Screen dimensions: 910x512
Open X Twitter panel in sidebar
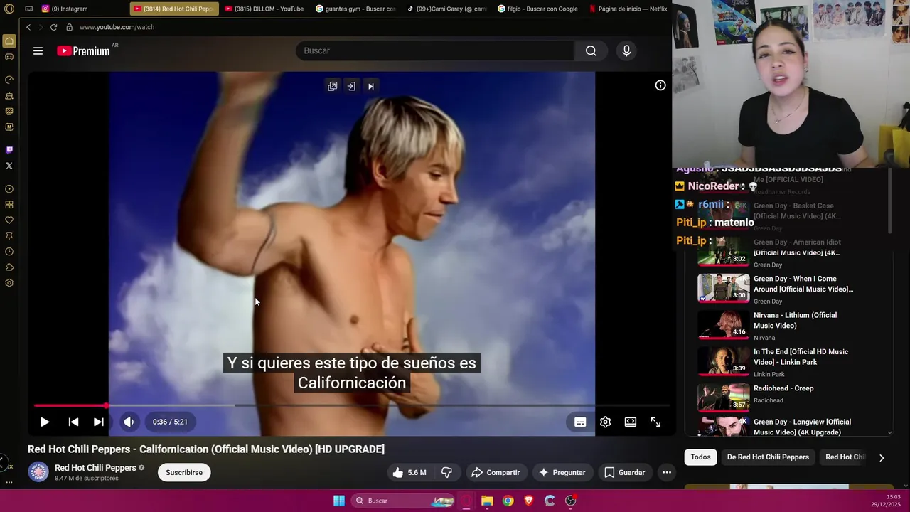coord(9,166)
